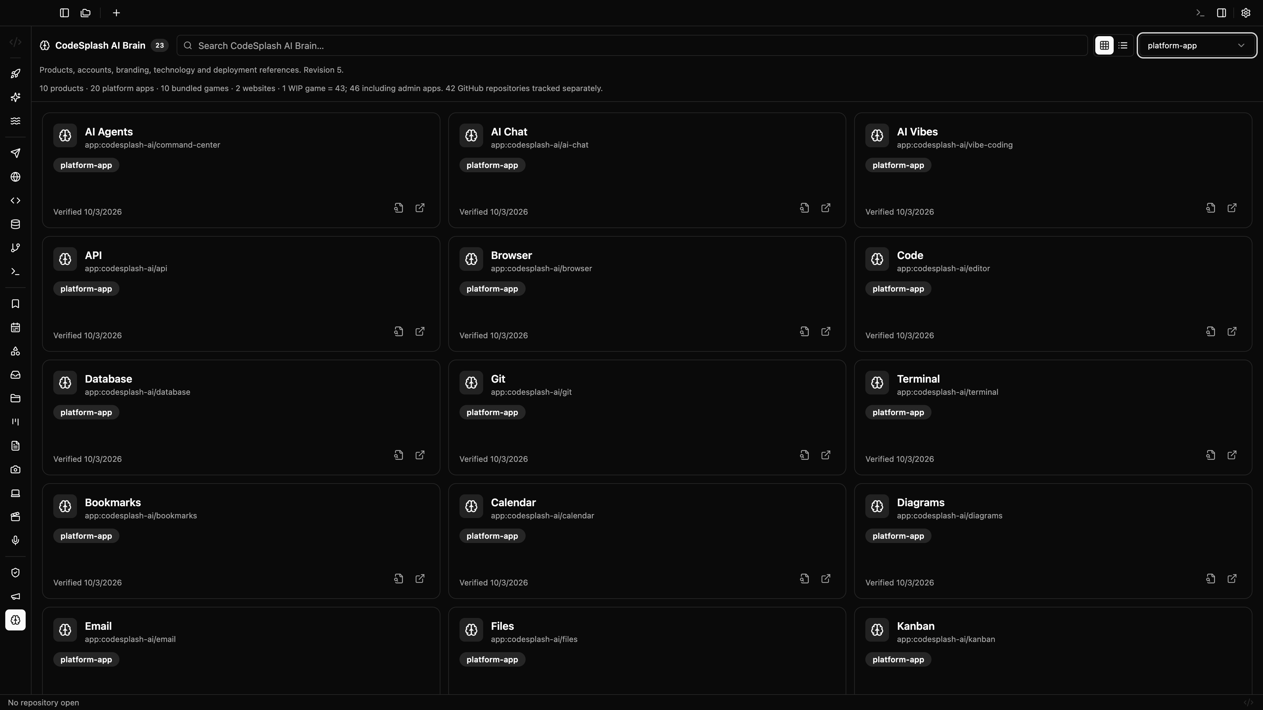Open the rocket launch sidebar icon

coord(15,74)
